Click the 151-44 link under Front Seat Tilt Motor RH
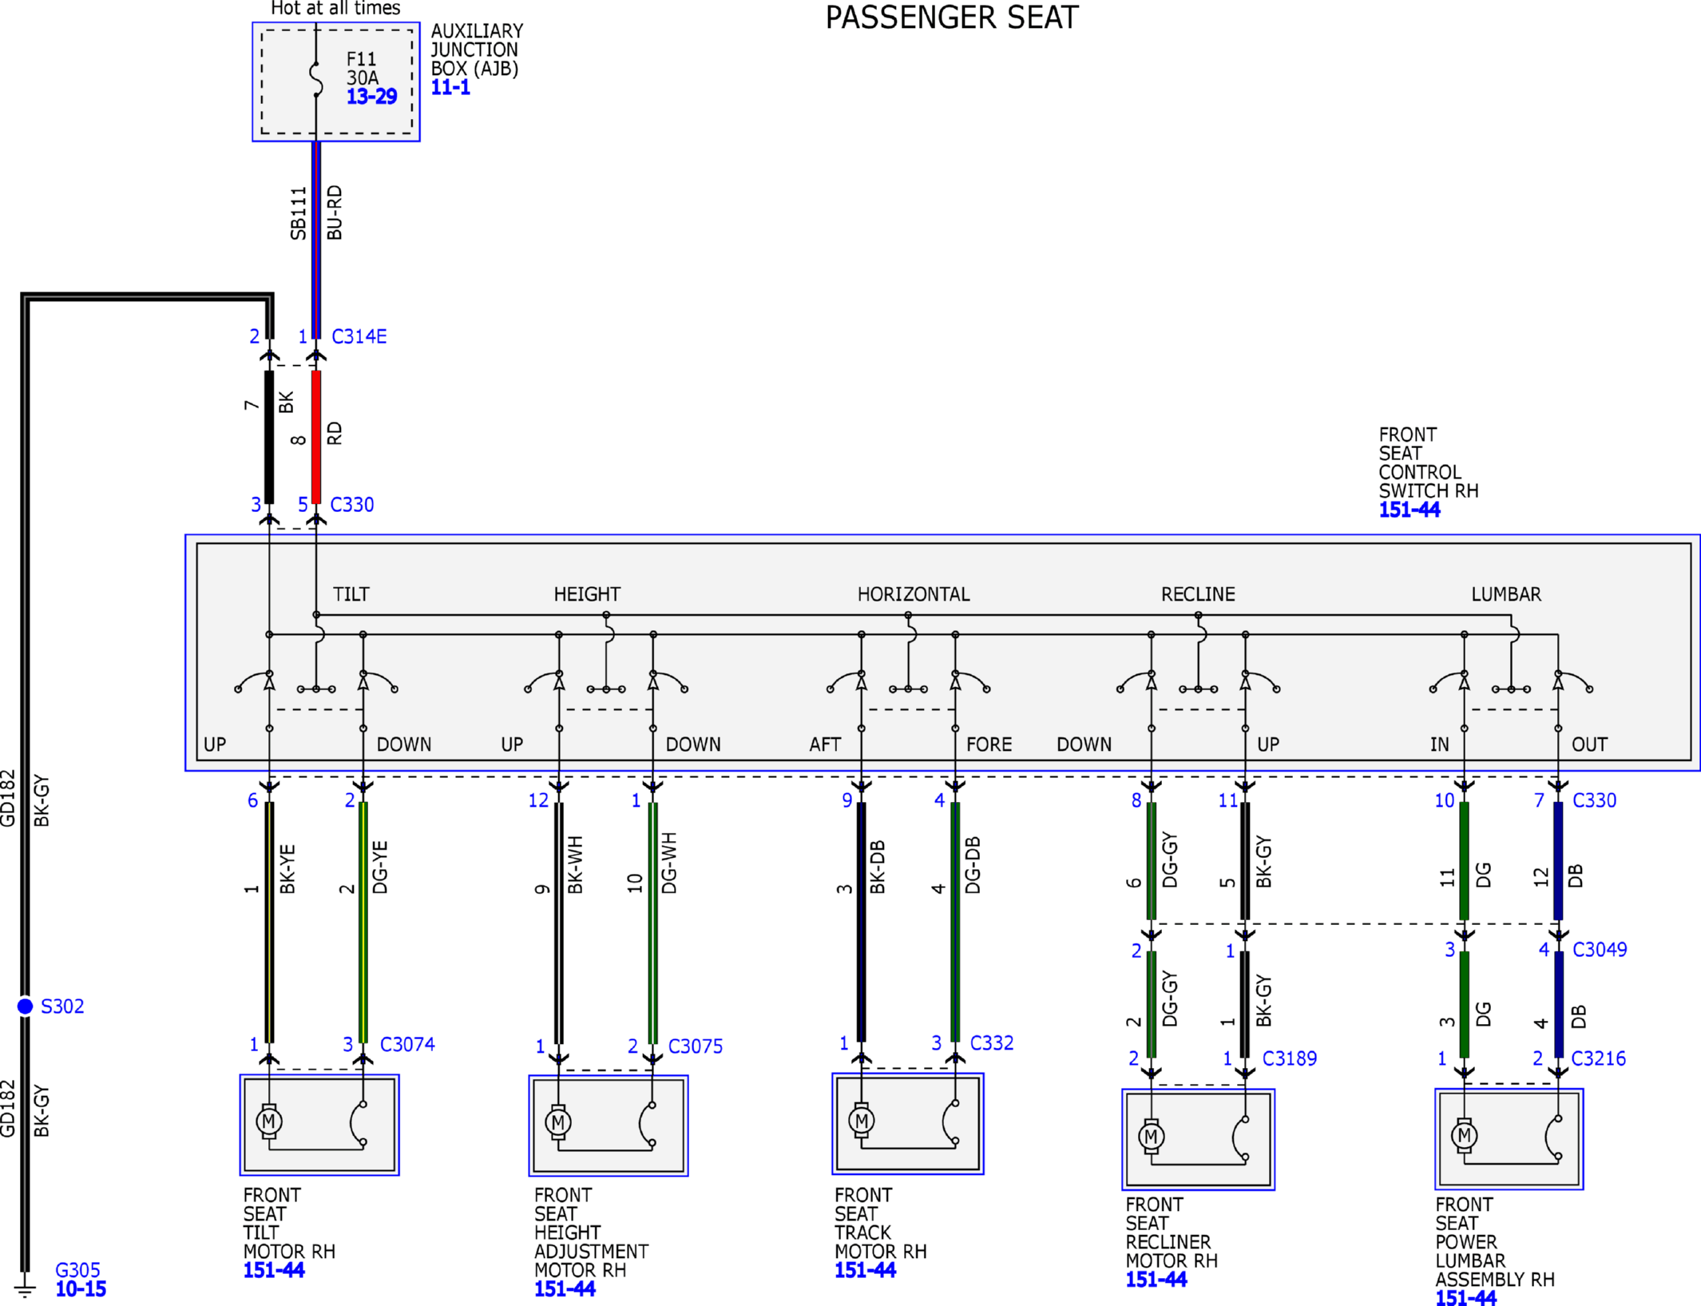The height and width of the screenshot is (1306, 1701). pos(274,1270)
